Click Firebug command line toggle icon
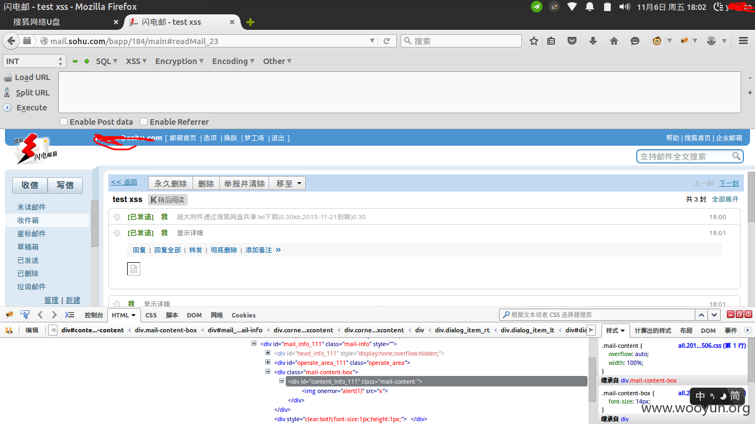755x424 pixels. (x=70, y=315)
